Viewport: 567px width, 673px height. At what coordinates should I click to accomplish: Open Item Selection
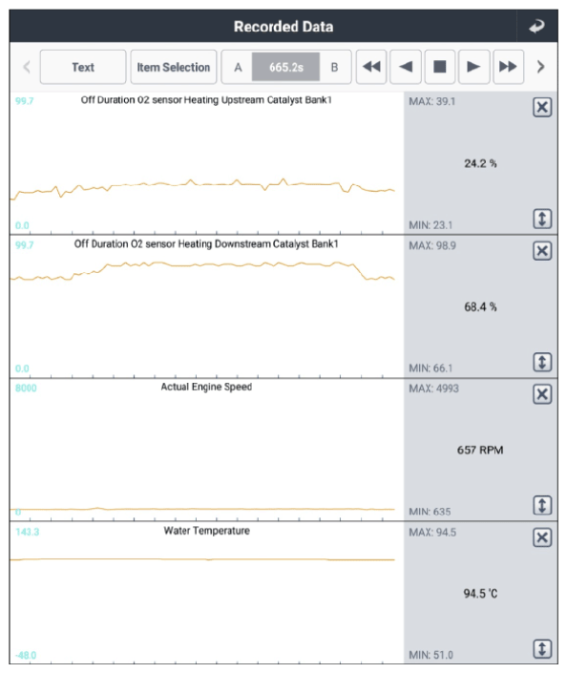174,67
